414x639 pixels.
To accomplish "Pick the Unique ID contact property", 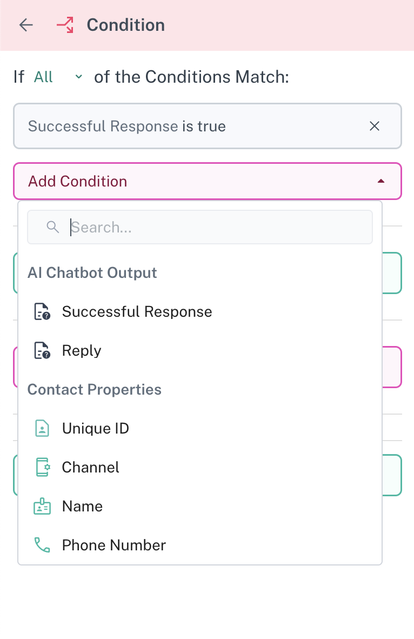I will point(96,429).
